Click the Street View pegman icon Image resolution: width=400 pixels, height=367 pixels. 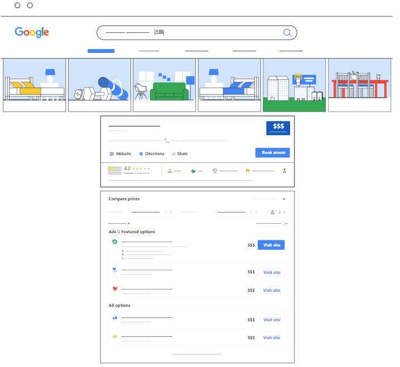click(x=285, y=171)
